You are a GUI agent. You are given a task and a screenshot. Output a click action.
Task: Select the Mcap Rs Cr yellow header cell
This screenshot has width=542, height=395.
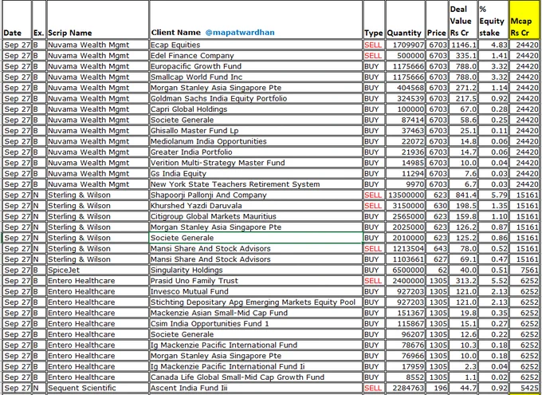(524, 20)
